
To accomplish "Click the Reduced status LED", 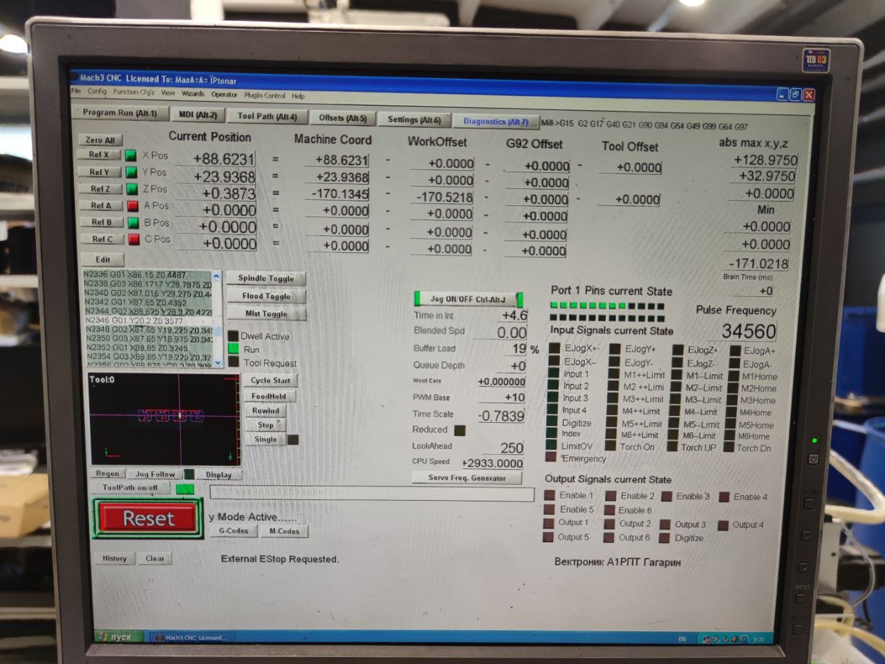I will click(460, 430).
